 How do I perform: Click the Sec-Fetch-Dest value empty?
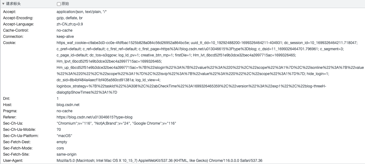(62, 142)
